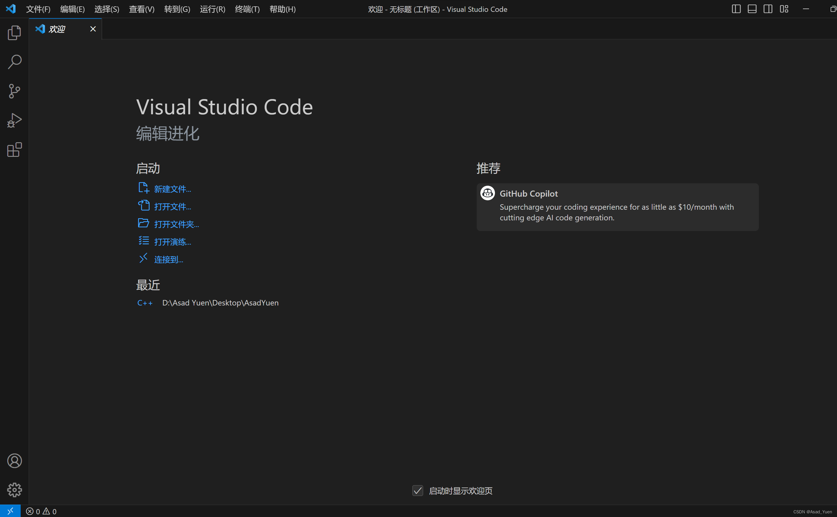The image size is (837, 517).
Task: Click the Accounts icon in the activity bar
Action: pyautogui.click(x=14, y=460)
